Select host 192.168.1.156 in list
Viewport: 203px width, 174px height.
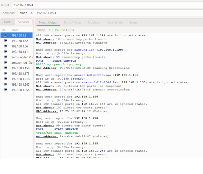point(16,68)
